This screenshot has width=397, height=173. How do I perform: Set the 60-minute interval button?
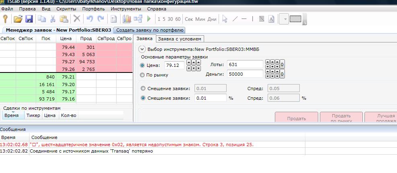[x=178, y=19]
